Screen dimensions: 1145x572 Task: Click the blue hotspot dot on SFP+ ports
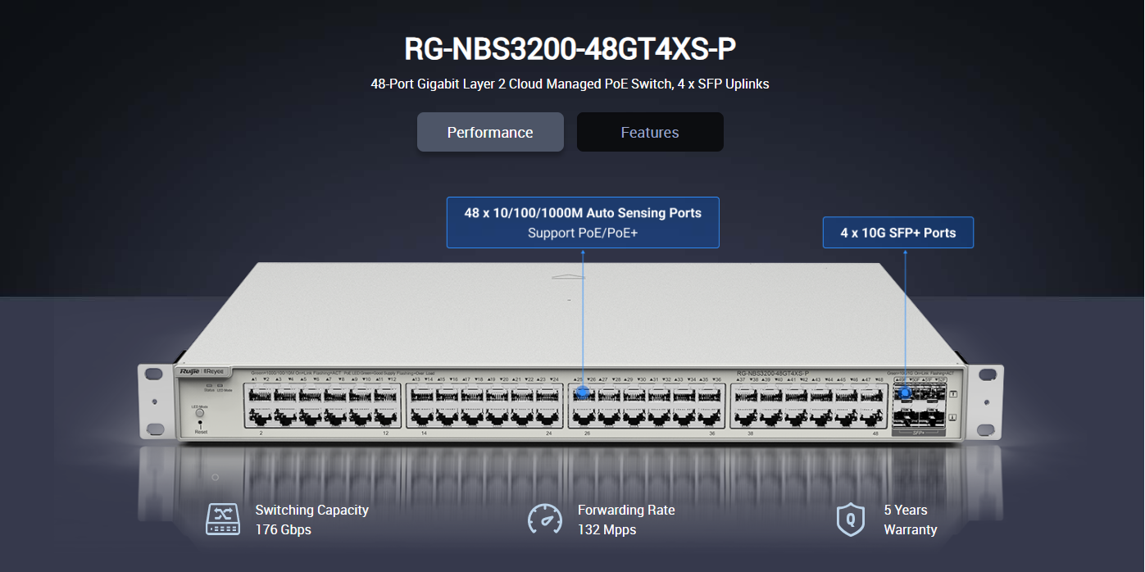pyautogui.click(x=906, y=393)
